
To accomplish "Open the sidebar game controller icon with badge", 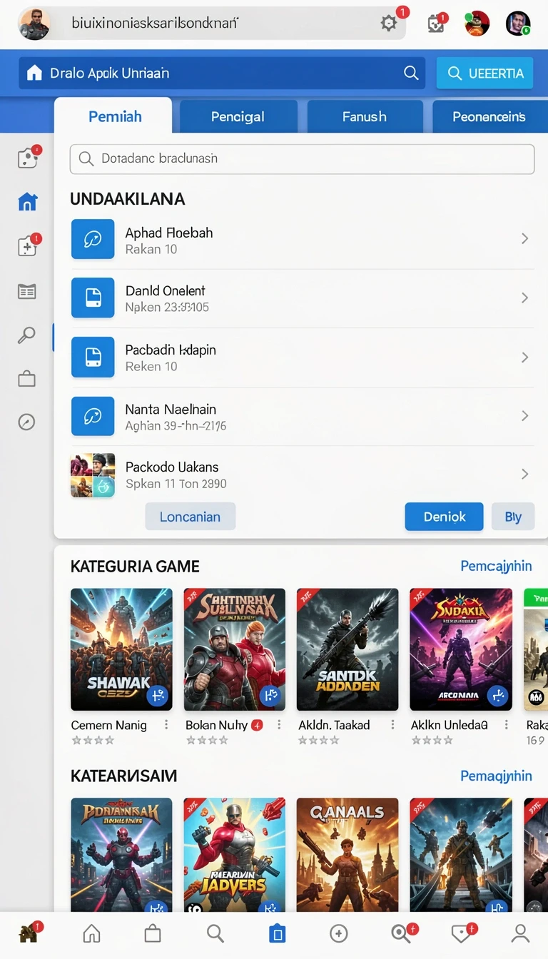I will (x=27, y=158).
